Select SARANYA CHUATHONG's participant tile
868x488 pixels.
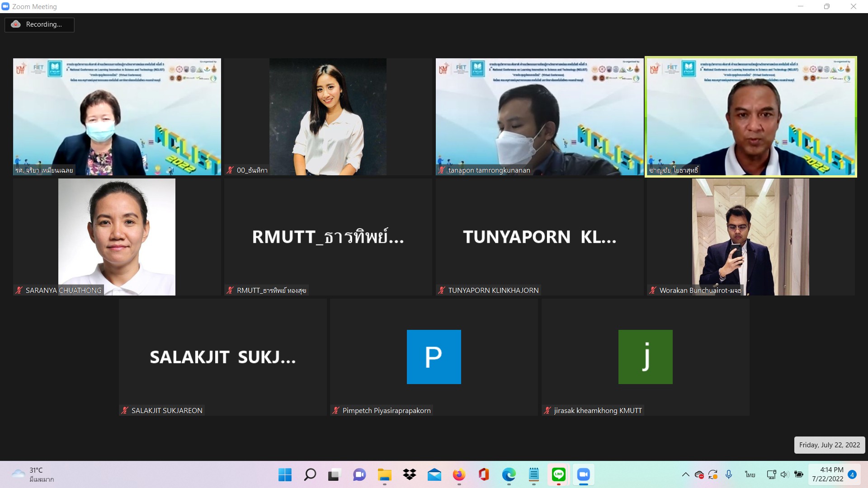pyautogui.click(x=117, y=237)
